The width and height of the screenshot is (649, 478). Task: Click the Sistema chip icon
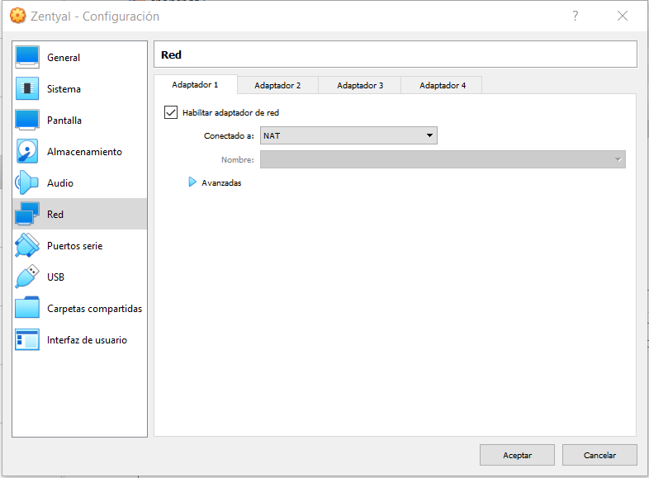[x=27, y=88]
